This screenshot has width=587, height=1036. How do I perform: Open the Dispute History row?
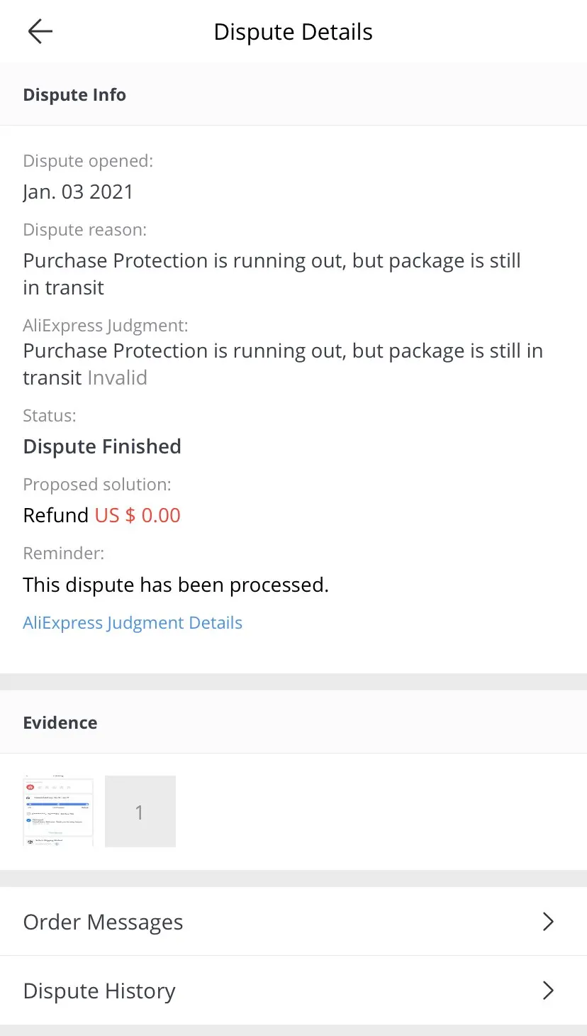click(x=99, y=991)
